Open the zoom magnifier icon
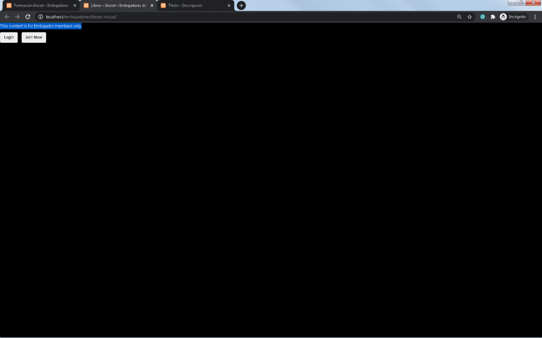This screenshot has height=338, width=542. pyautogui.click(x=460, y=17)
